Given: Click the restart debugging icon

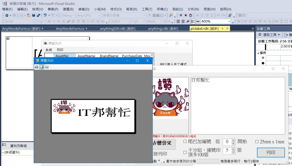Looking at the screenshot, I should (x=190, y=15).
